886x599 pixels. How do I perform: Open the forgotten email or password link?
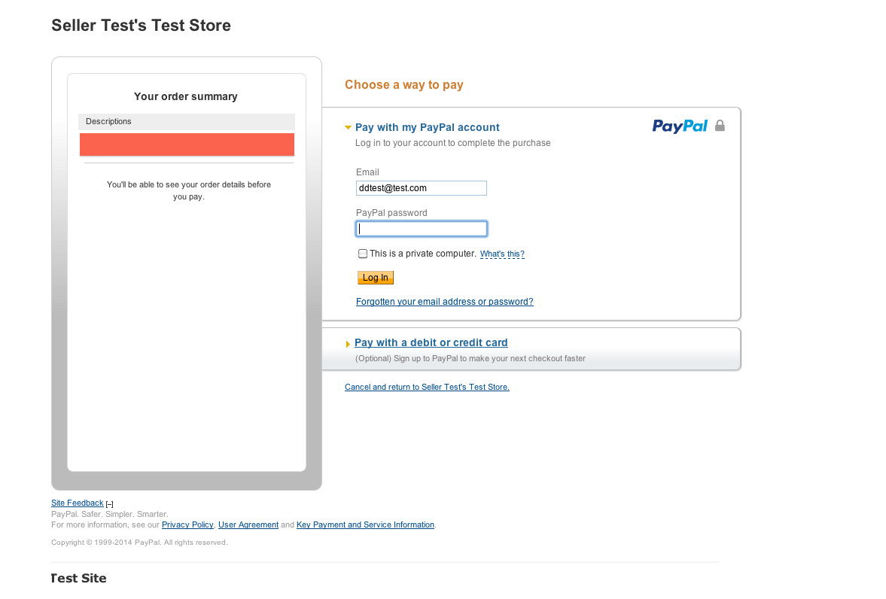point(444,302)
